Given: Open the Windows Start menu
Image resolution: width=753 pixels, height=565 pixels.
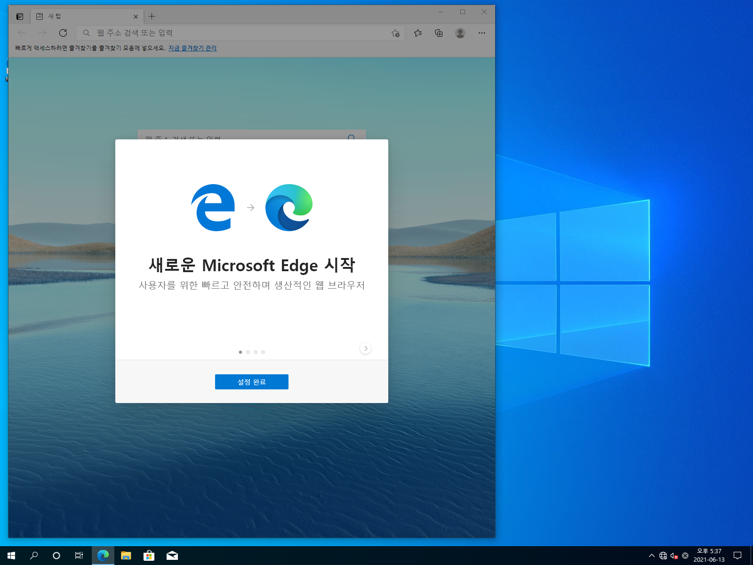Looking at the screenshot, I should (x=11, y=556).
